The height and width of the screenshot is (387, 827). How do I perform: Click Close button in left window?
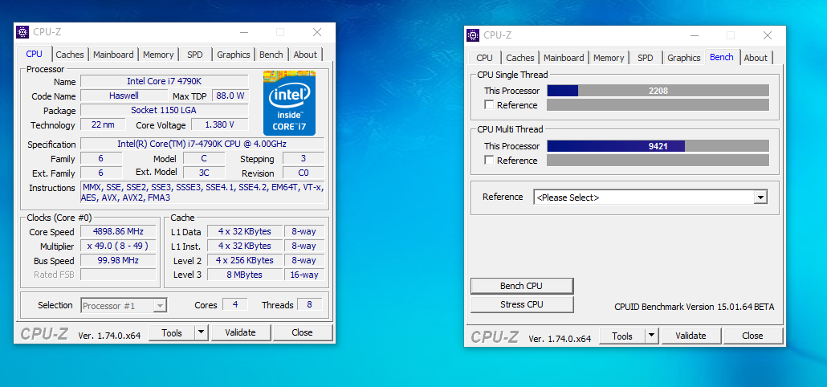[302, 332]
